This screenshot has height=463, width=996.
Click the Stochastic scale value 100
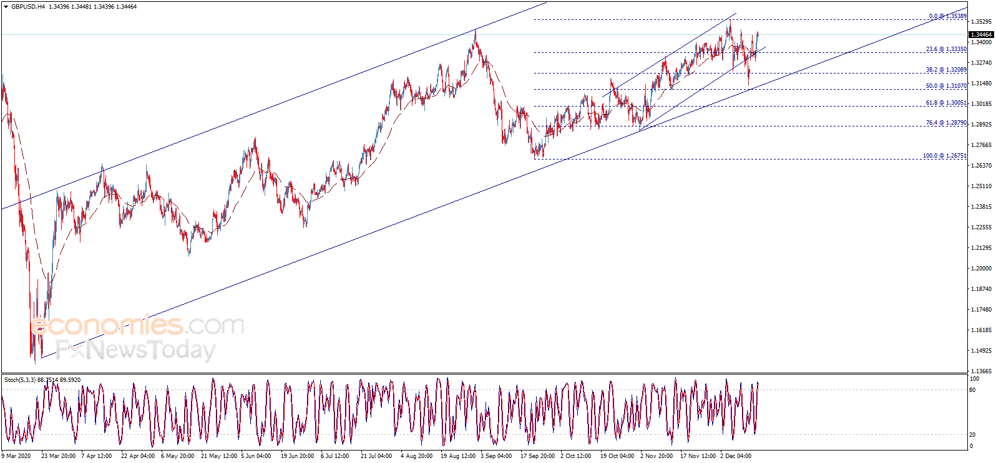pyautogui.click(x=974, y=379)
